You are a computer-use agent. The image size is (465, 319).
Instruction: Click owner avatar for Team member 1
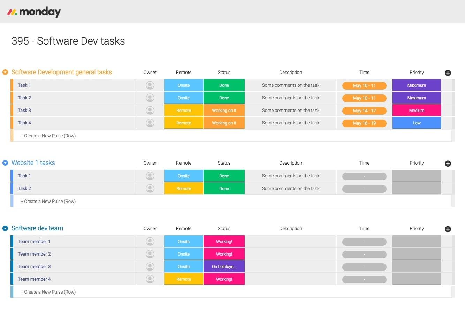click(150, 241)
